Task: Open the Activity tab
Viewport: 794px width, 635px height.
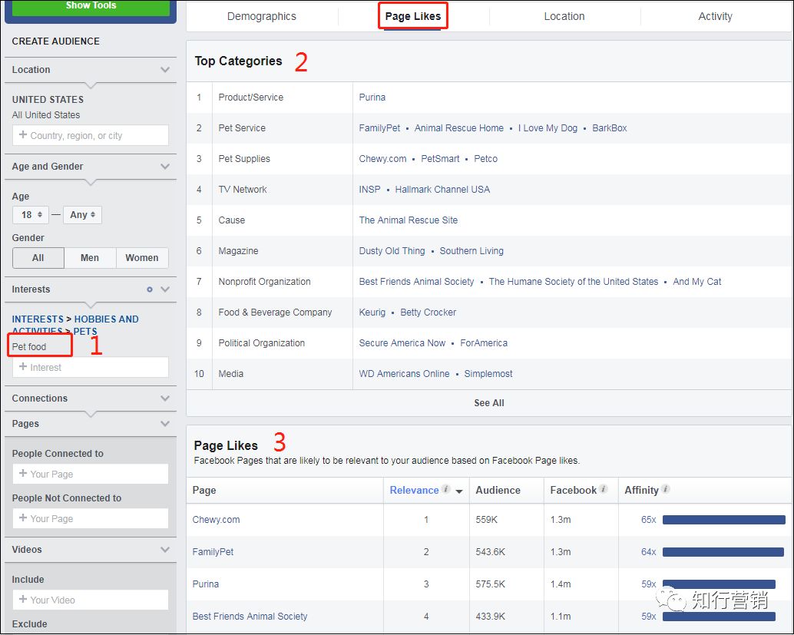Action: coord(715,16)
